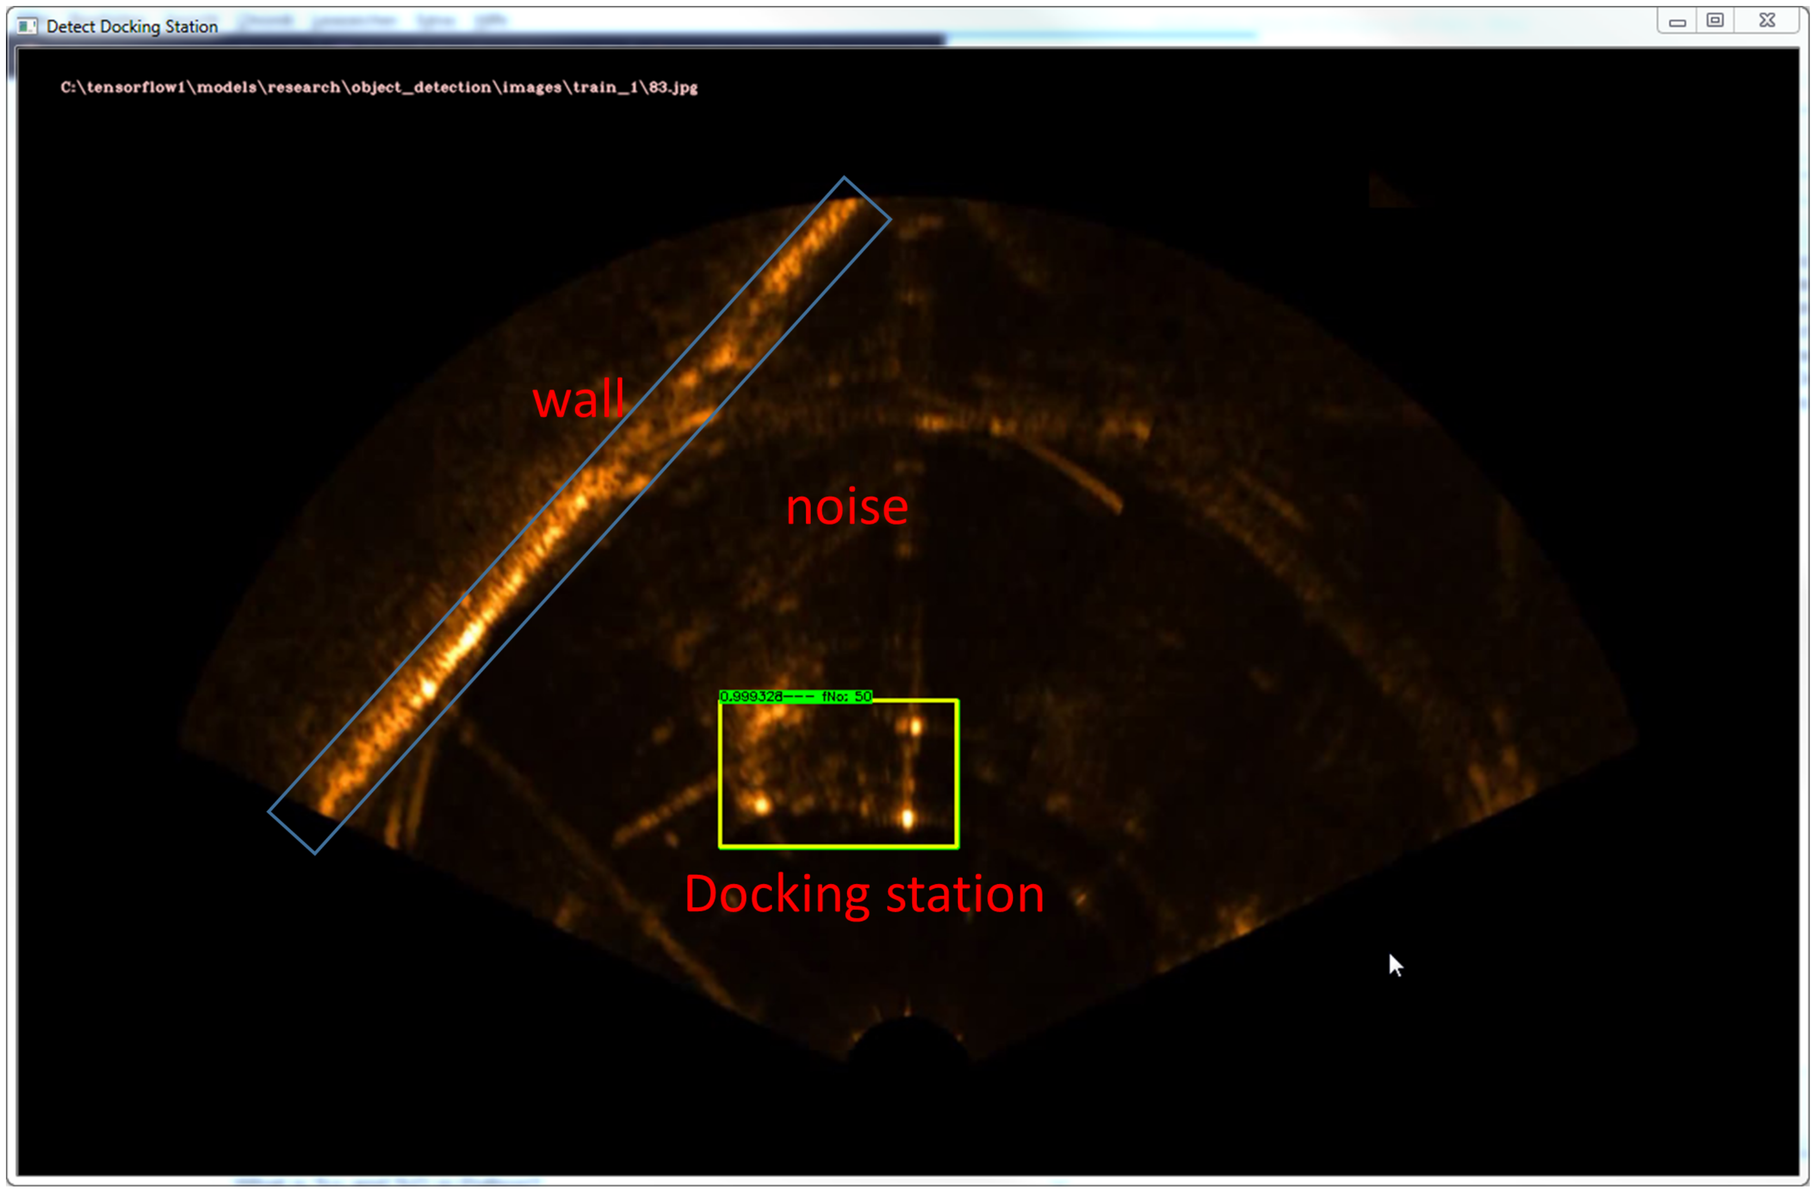1816x1192 pixels.
Task: Click the green confidence score label 0.999328
Action: 751,696
